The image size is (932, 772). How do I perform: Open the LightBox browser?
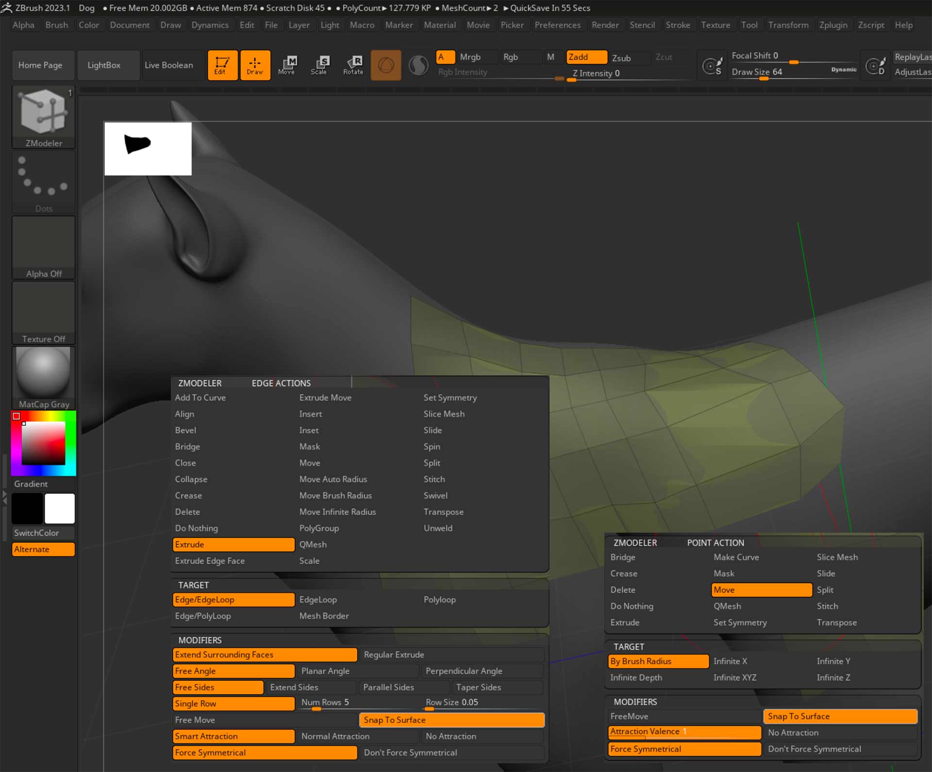[104, 65]
